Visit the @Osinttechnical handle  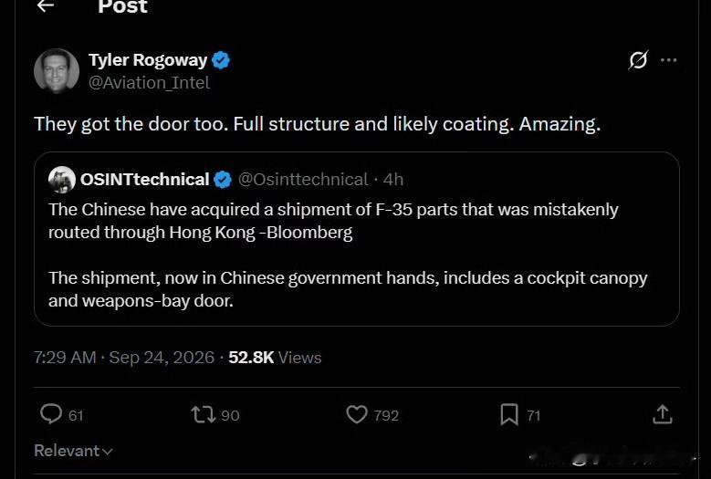point(303,180)
